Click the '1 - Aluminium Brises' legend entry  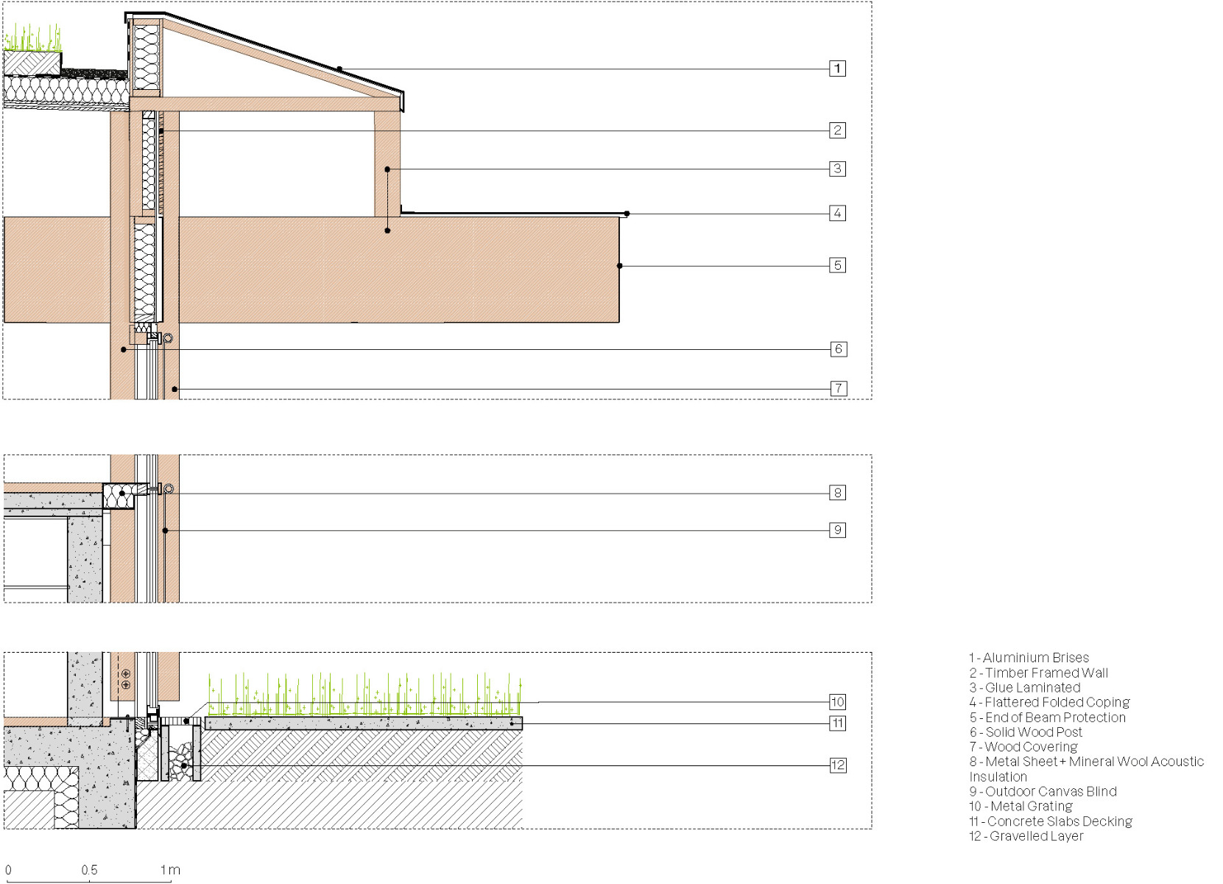point(1029,658)
